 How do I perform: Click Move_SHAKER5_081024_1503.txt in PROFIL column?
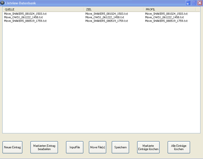(x=166, y=14)
